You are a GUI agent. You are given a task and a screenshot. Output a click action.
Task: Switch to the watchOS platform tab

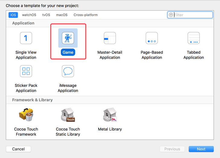click(29, 15)
